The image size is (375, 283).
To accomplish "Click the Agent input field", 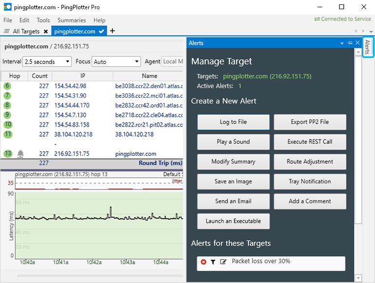I will coord(172,62).
